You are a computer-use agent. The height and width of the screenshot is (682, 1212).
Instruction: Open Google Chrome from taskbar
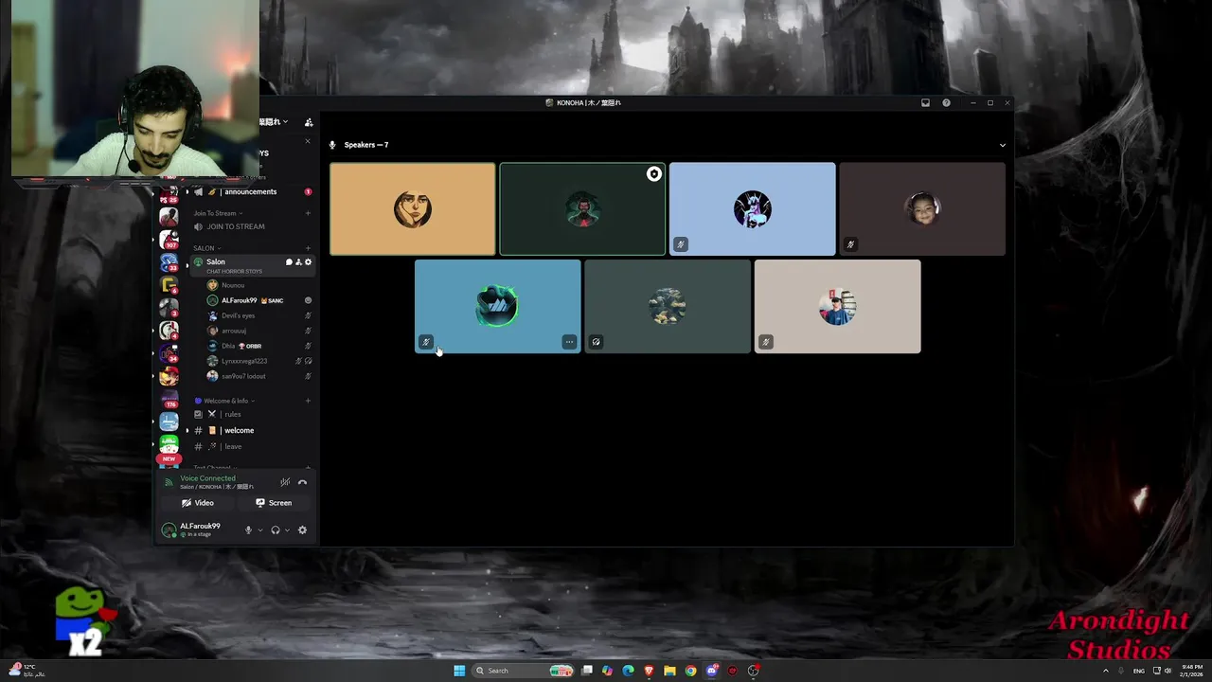tap(690, 671)
